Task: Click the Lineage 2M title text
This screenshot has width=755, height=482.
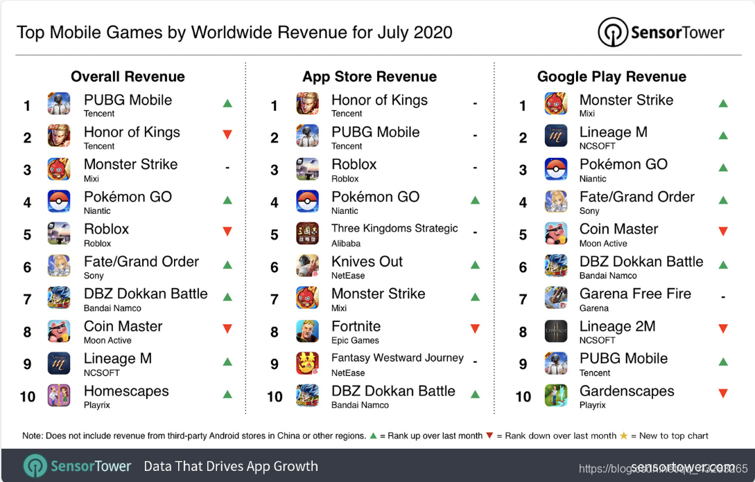Action: pos(617,326)
